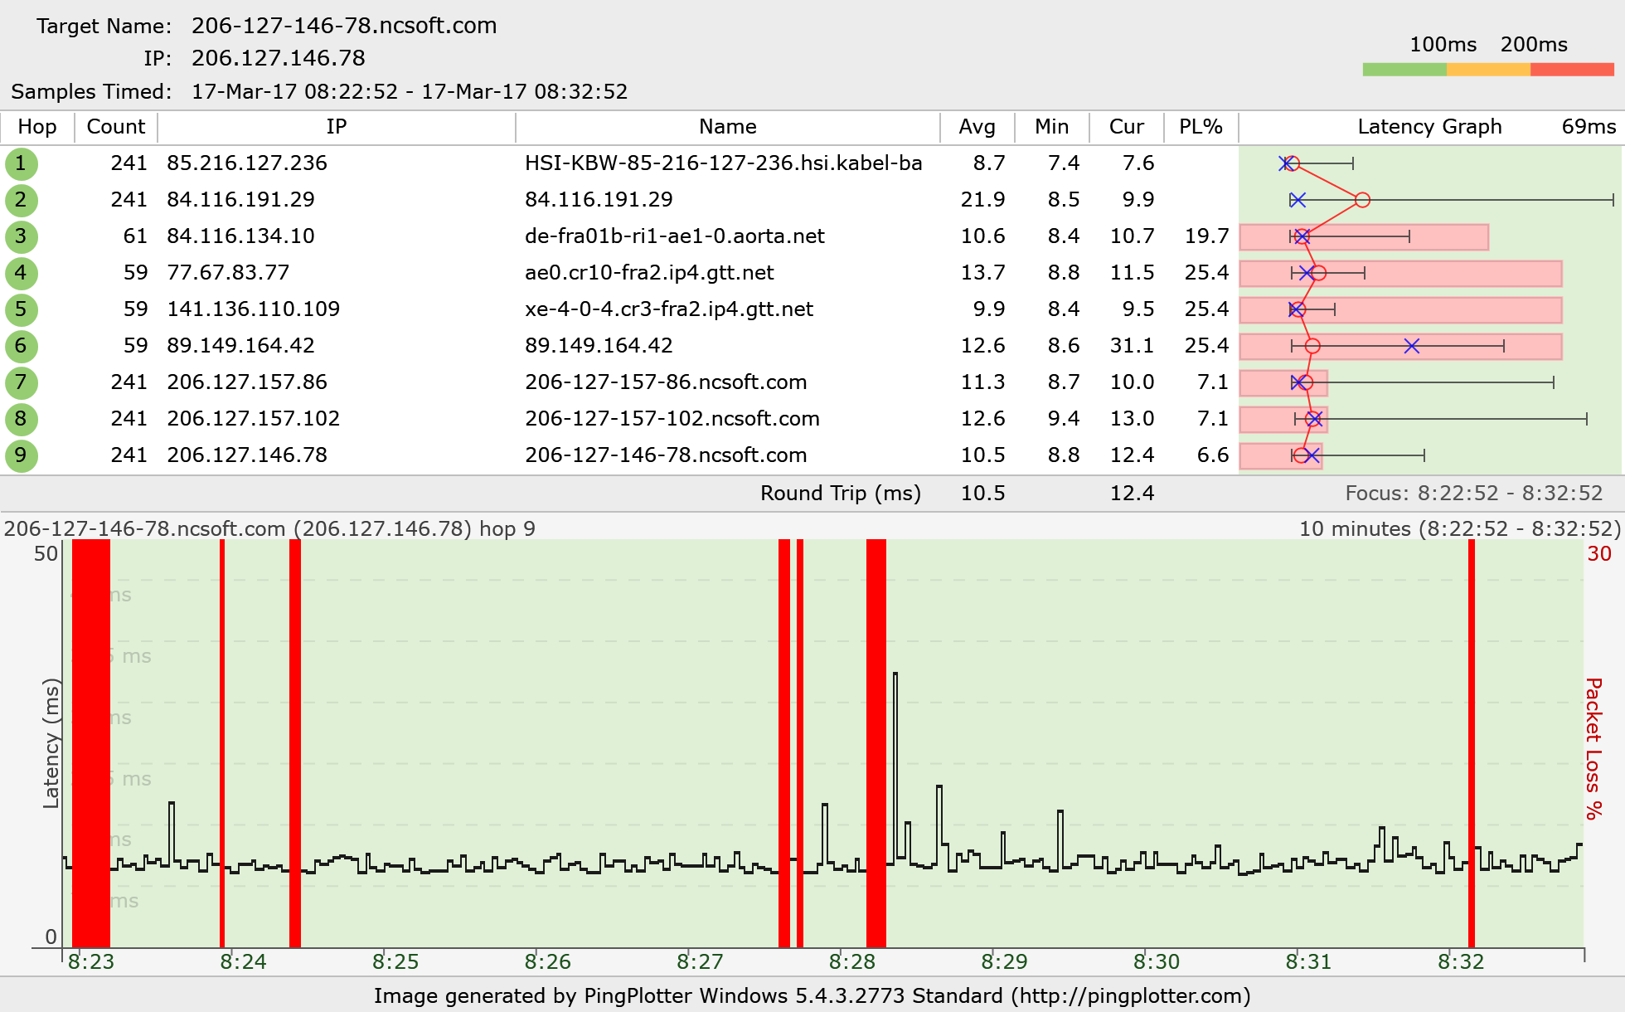Click the green hop 4 circle icon

pyautogui.click(x=21, y=273)
